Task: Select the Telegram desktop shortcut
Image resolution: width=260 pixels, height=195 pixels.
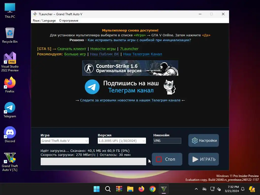Action: [x=10, y=110]
